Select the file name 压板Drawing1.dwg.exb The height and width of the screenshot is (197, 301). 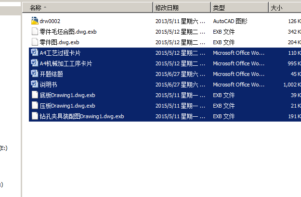coord(67,106)
